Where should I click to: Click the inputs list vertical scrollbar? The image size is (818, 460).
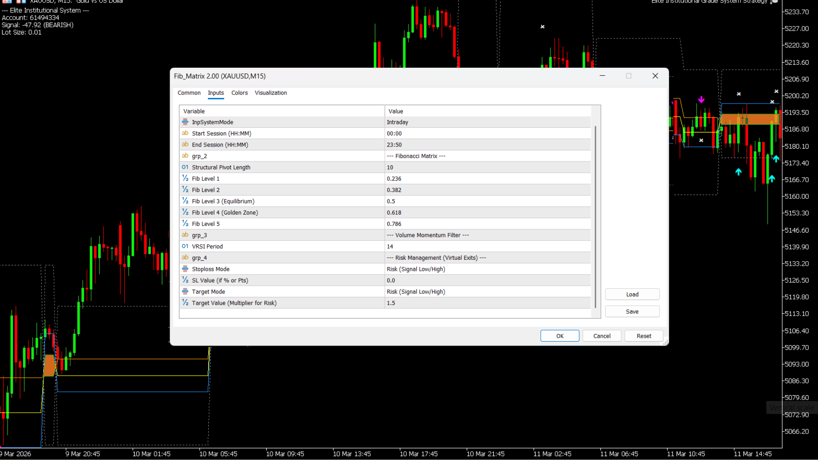(595, 216)
